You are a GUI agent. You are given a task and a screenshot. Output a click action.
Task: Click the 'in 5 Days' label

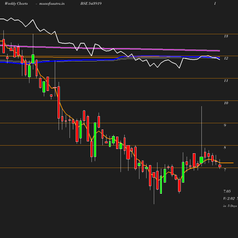(x=230, y=206)
